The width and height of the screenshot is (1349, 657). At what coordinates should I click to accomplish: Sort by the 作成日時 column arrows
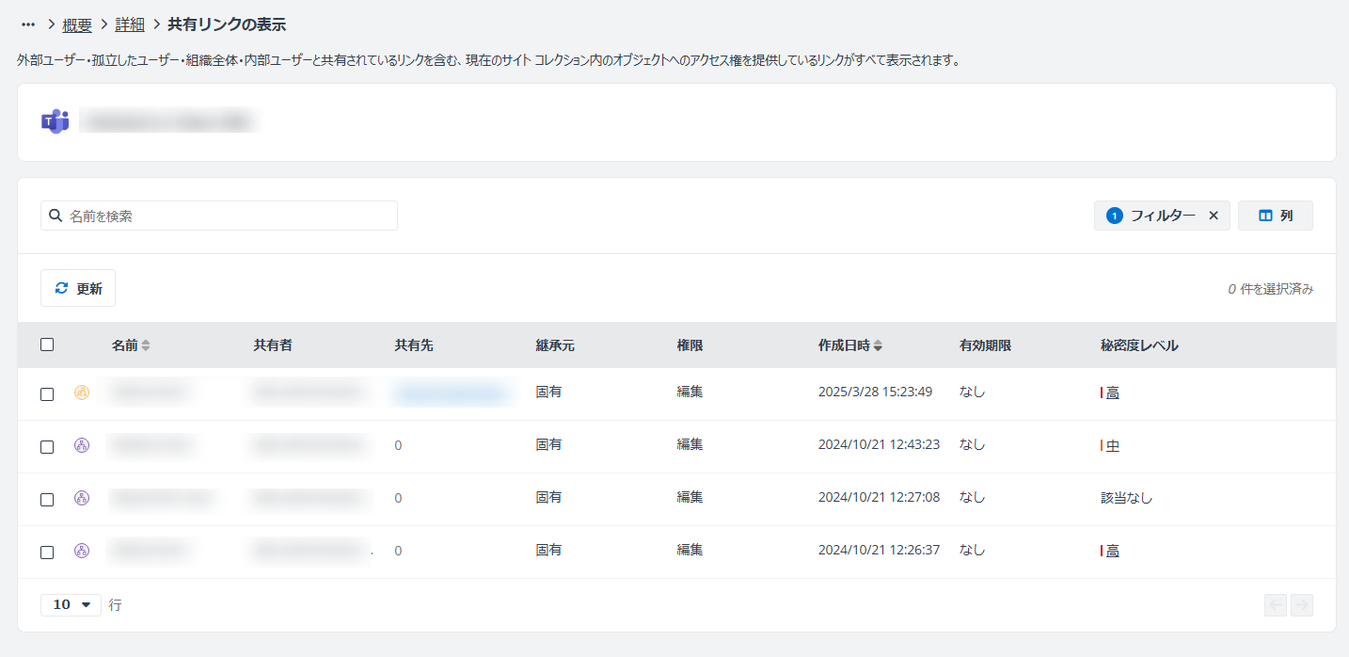pos(878,345)
